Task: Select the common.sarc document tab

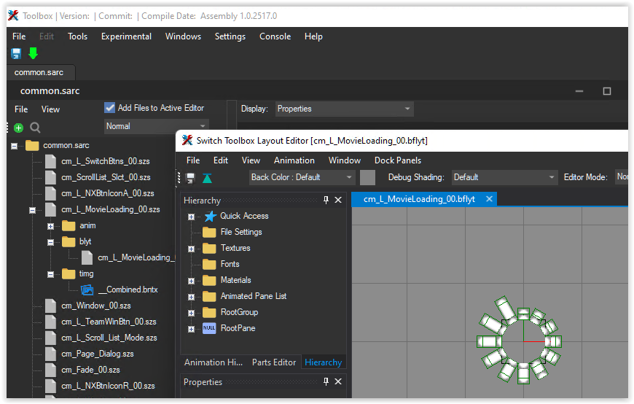Action: point(39,72)
